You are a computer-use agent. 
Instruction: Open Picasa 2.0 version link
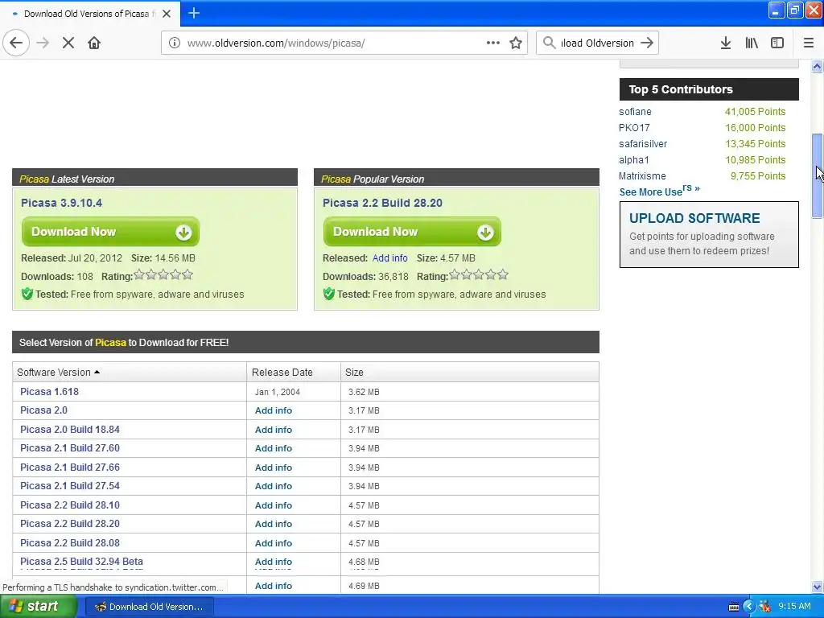pos(43,410)
